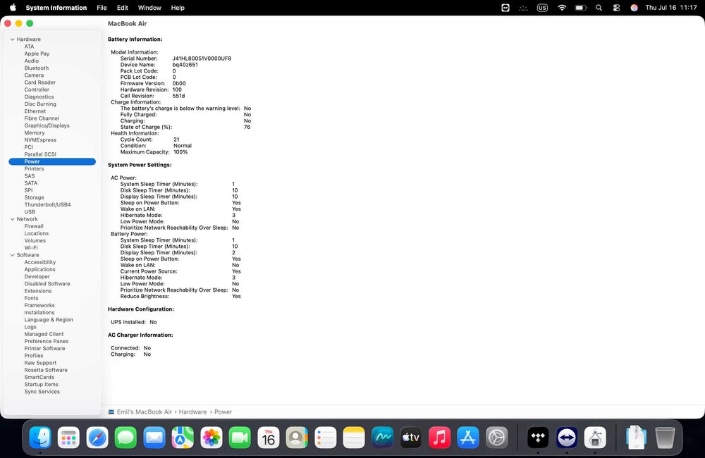
Task: Select Printers in the sidebar
Action: tap(34, 169)
